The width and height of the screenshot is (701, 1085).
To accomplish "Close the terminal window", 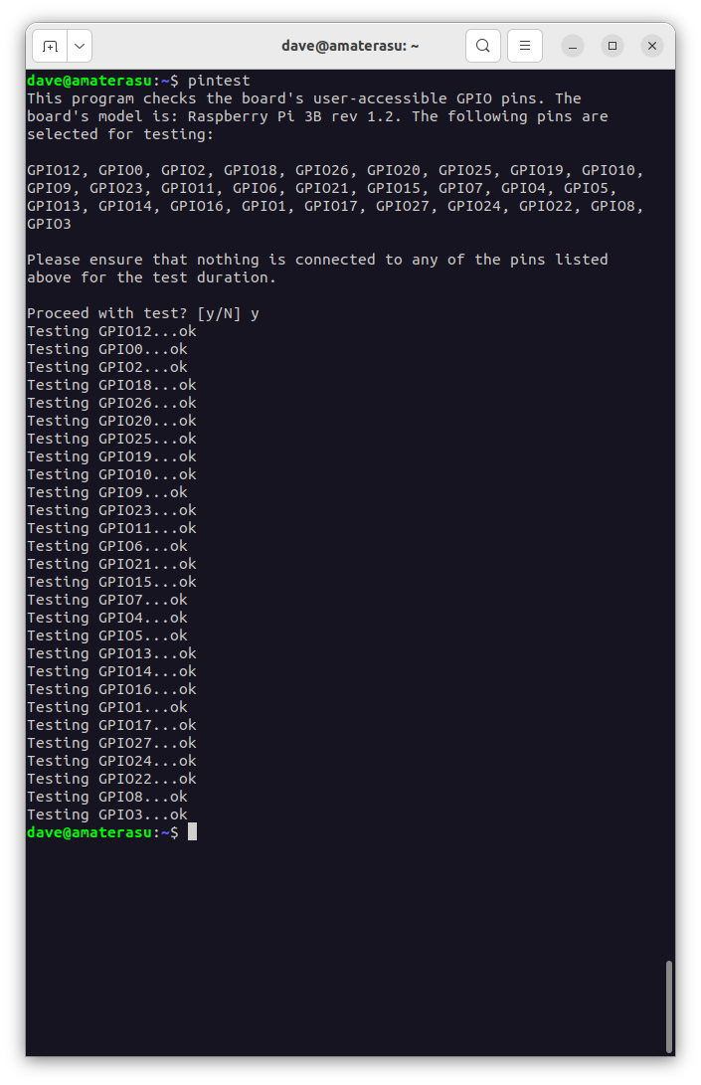I will 652,46.
